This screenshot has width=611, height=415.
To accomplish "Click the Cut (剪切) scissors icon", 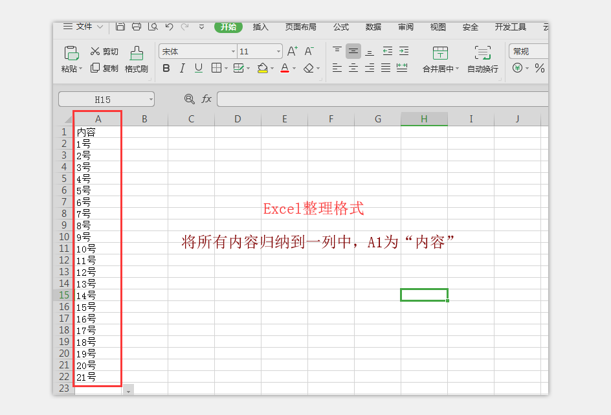I will [95, 51].
